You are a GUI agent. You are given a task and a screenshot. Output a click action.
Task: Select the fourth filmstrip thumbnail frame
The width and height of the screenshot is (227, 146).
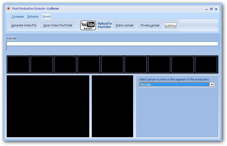[88, 64]
